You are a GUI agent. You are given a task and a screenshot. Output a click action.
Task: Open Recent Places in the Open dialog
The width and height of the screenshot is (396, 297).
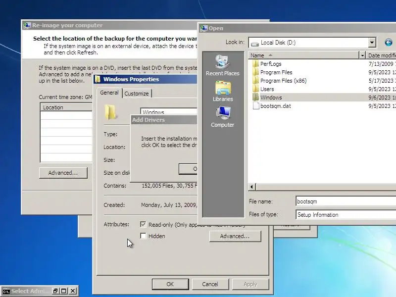(x=222, y=65)
